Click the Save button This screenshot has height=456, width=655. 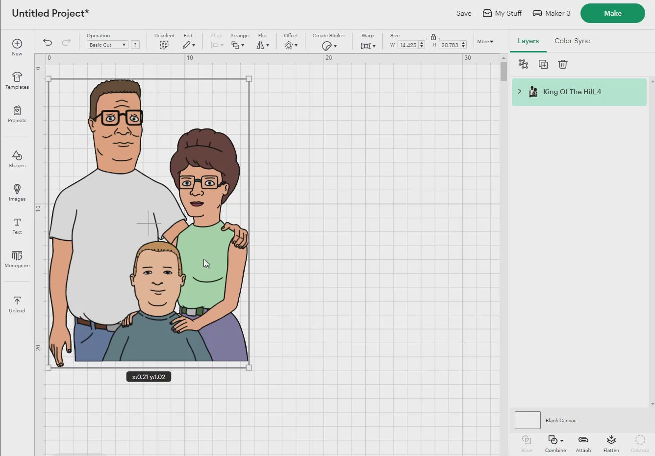(464, 13)
